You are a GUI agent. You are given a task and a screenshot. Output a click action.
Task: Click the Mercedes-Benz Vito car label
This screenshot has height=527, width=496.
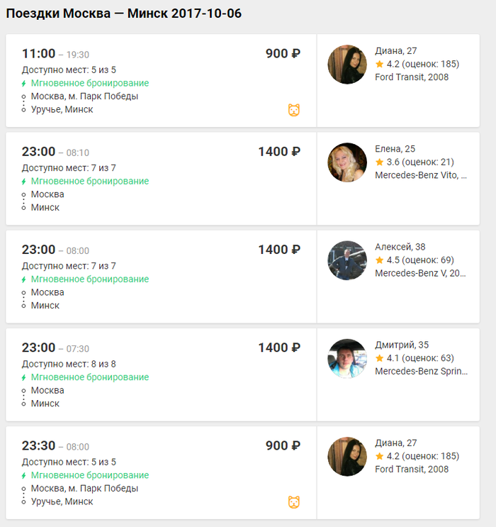pyautogui.click(x=421, y=175)
